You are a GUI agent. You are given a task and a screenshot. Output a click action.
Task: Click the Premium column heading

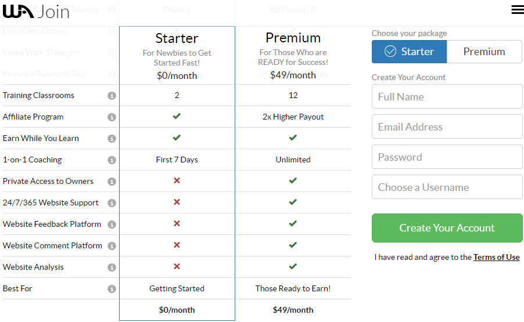(293, 38)
